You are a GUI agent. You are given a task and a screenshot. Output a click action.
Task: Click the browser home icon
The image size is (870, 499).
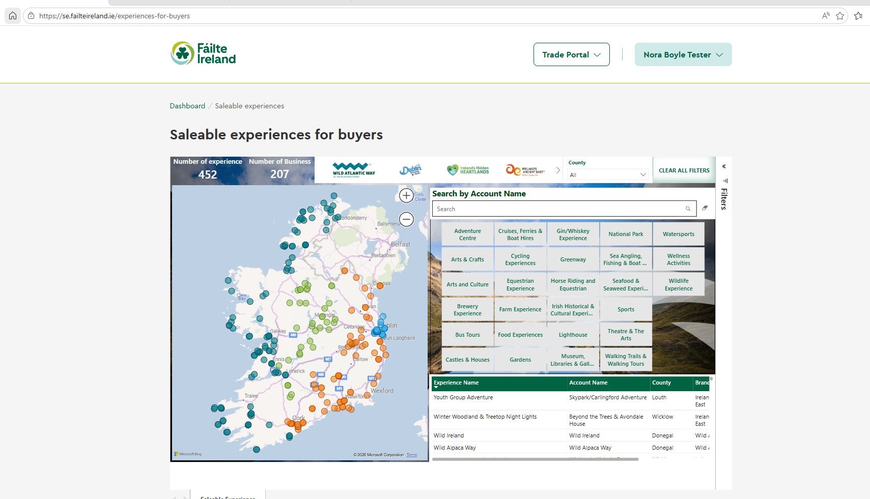tap(13, 16)
